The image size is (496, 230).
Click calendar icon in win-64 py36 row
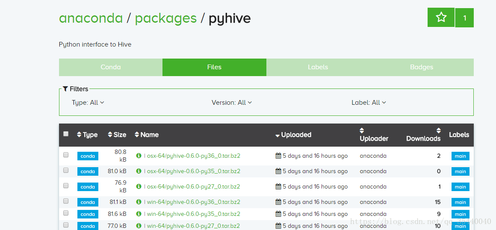pos(278,202)
